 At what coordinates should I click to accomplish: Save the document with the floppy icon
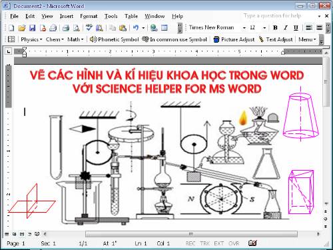point(33,28)
